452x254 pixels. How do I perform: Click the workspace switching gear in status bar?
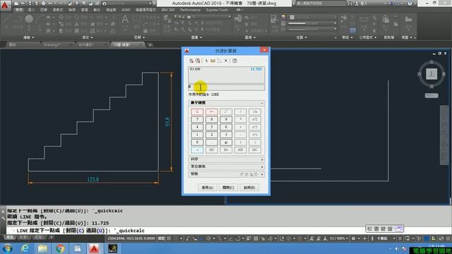[x=353, y=238]
